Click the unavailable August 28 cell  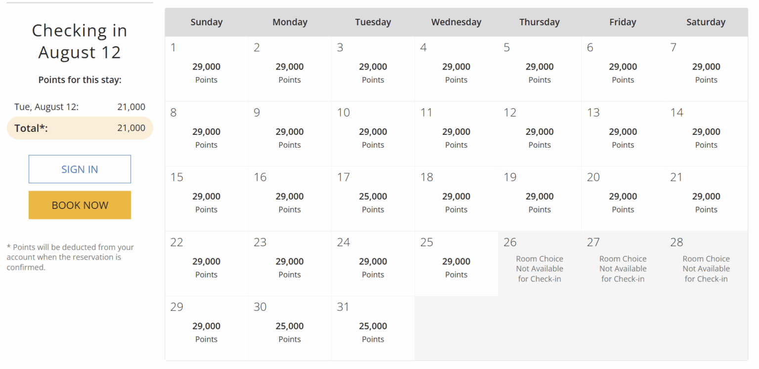[x=706, y=263]
